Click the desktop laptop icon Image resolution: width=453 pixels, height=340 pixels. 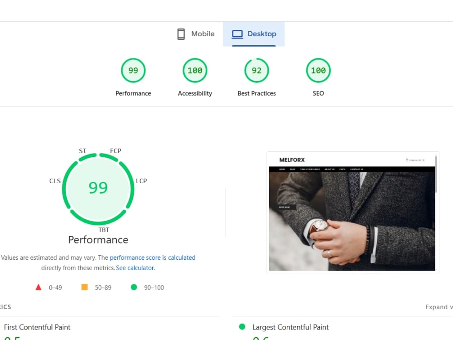[x=237, y=34]
